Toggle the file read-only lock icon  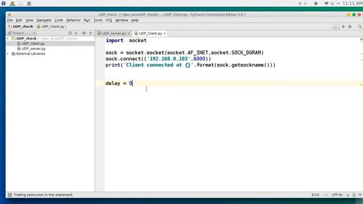pos(348,195)
